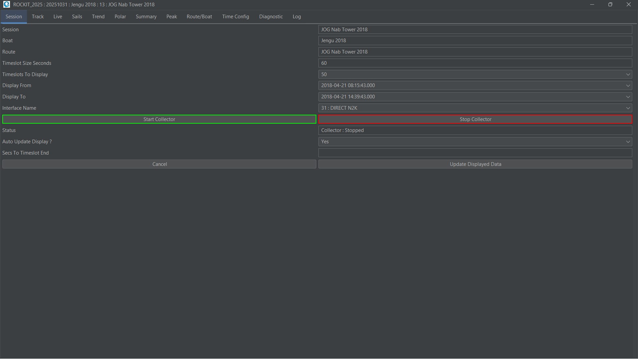
Task: Open the Auto Update Display dropdown
Action: 628,142
